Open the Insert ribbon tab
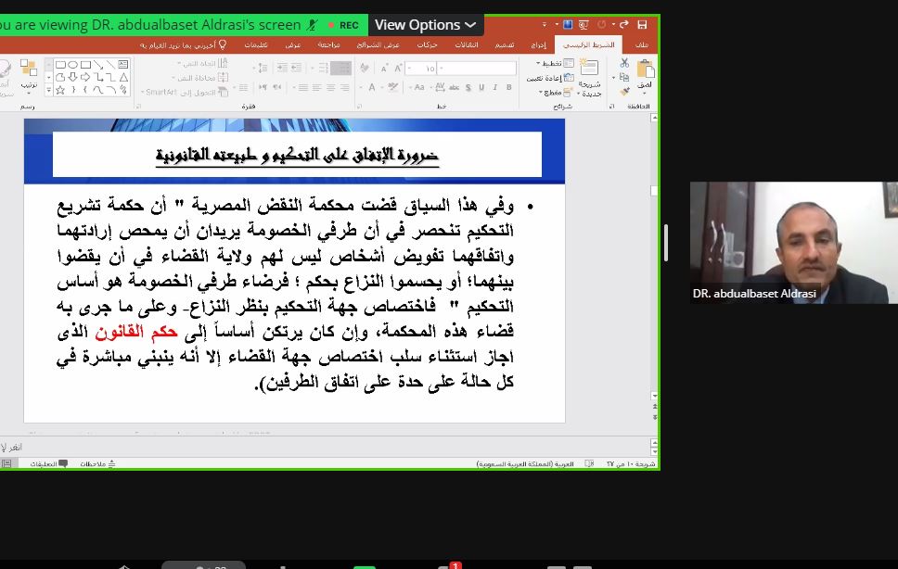Viewport: 898px width, 569px height. tap(538, 44)
